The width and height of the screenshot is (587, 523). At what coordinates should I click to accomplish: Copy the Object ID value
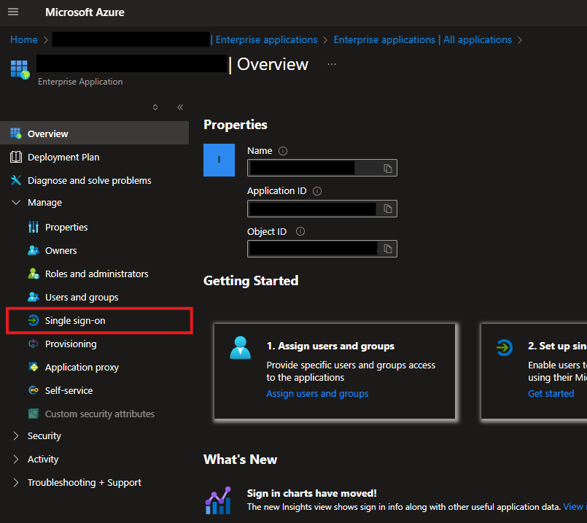click(388, 249)
